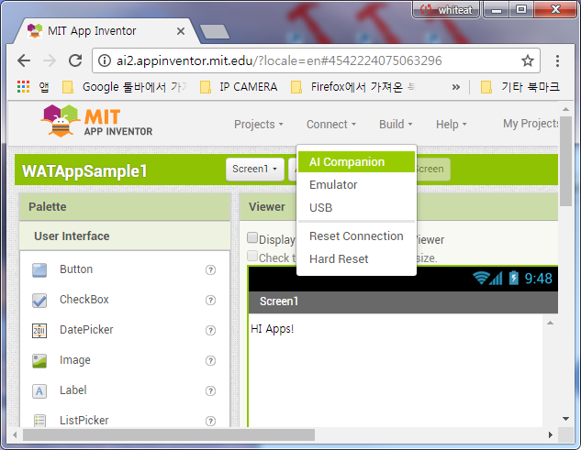Click the horizontal scrollbar thumb
Screen dimensions: 581x450
tap(169, 434)
